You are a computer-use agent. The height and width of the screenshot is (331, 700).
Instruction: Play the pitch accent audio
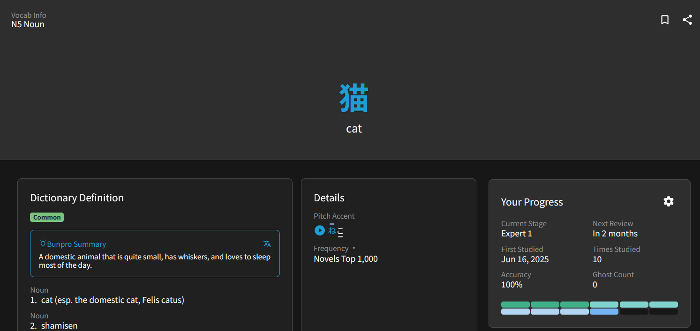coord(319,230)
